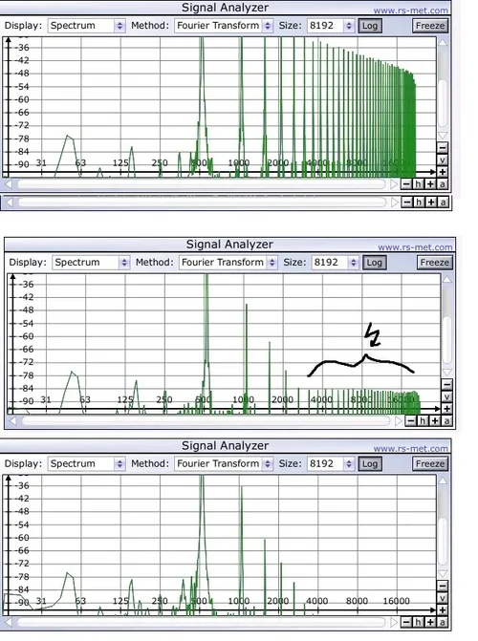Click the 'v' vertical zoom button in top analyzer

[x=443, y=160]
